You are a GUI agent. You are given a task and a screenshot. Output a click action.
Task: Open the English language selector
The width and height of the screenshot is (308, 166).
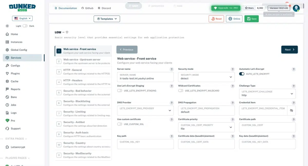tap(22, 18)
